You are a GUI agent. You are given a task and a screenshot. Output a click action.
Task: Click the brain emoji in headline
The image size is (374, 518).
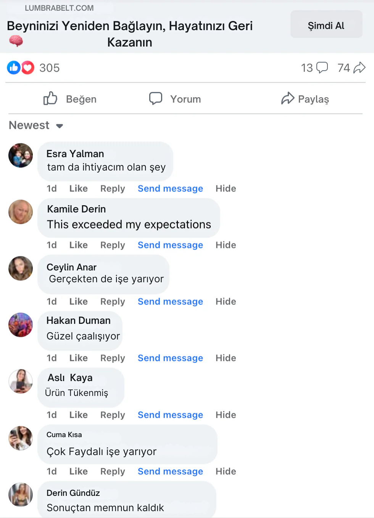16,41
